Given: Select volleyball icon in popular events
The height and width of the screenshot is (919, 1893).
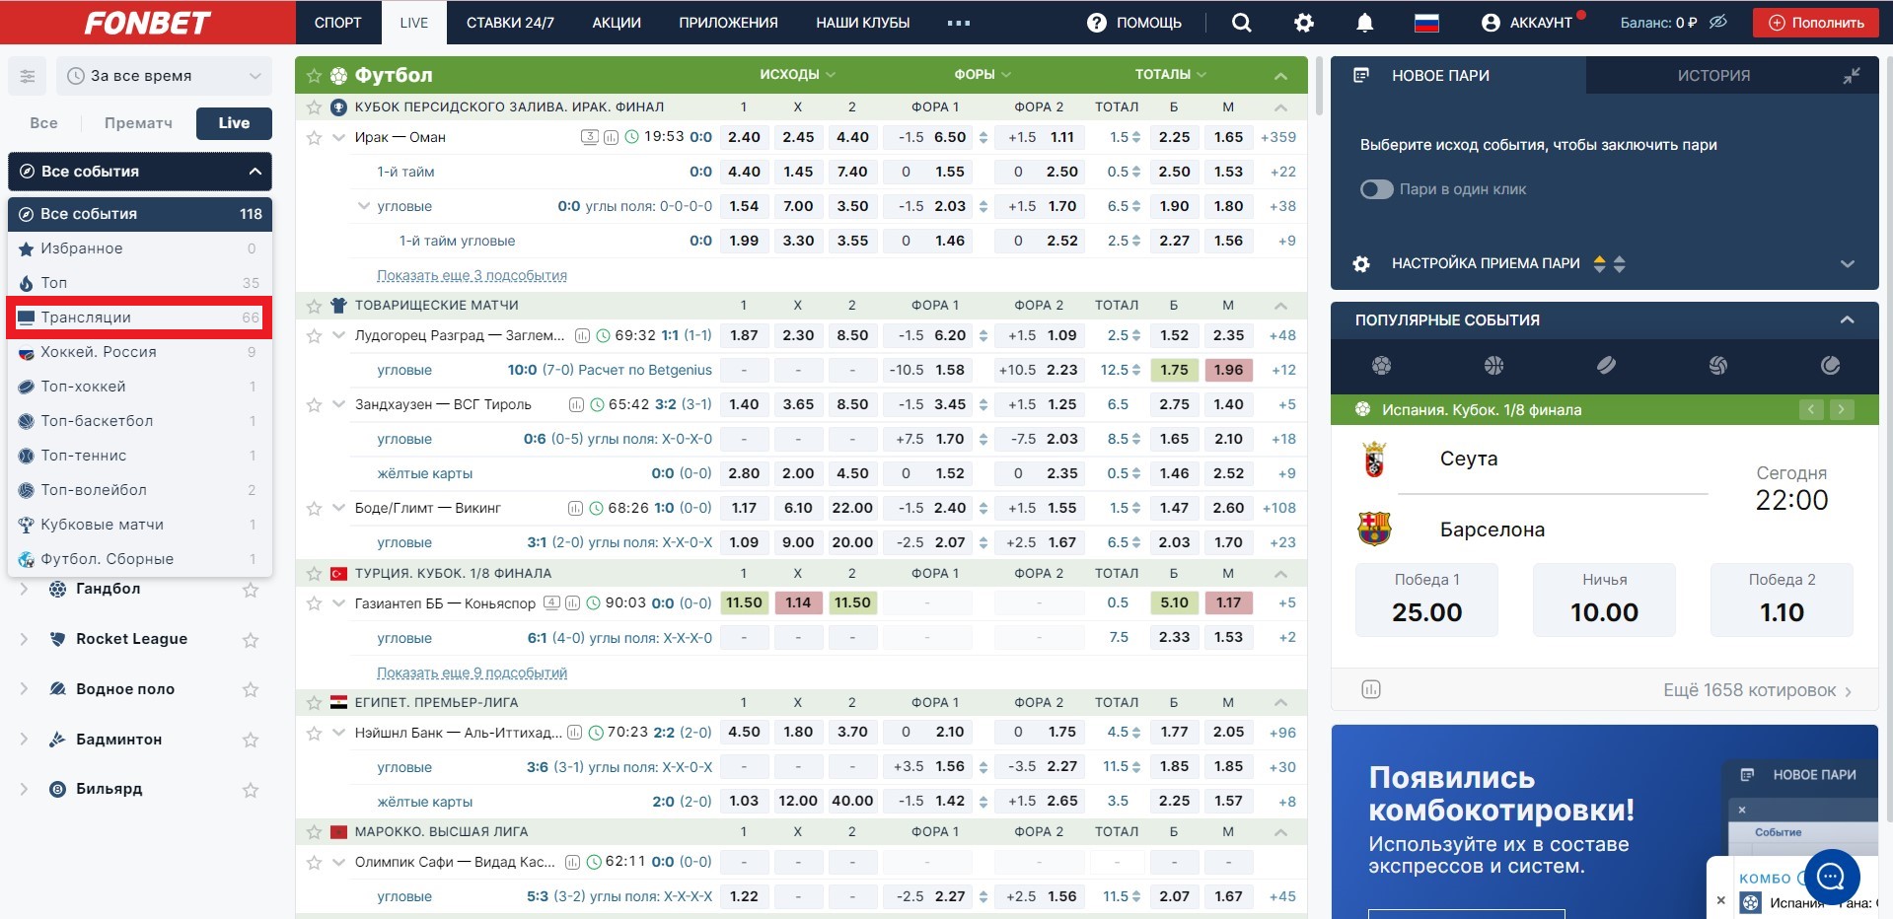Looking at the screenshot, I should click(1717, 366).
